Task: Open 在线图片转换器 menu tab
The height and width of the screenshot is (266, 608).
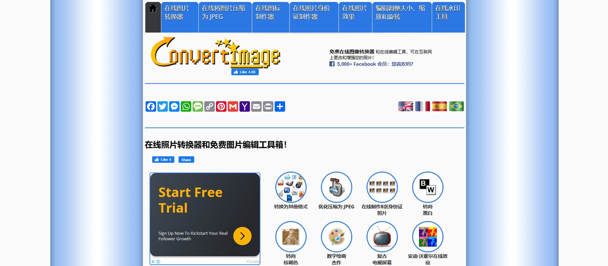Action: [x=180, y=17]
